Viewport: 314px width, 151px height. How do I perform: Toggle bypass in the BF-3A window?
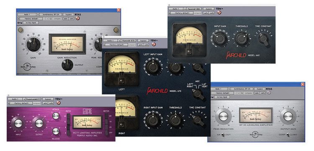click(260, 89)
